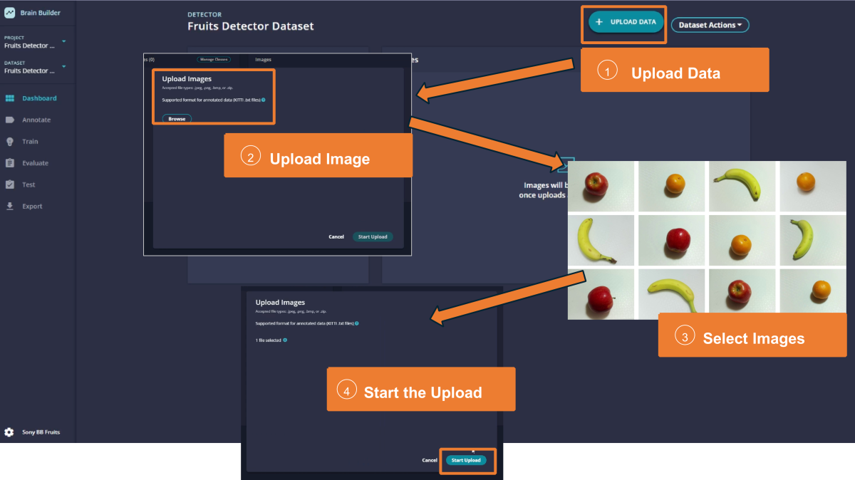Click the KITTI help icon in the Browse dialog

point(264,100)
